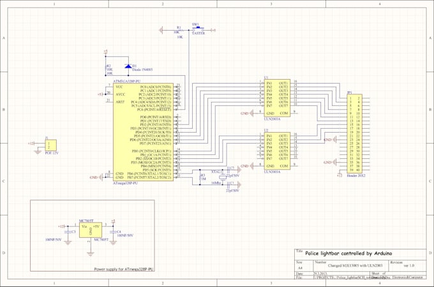Image resolution: width=434 pixels, height=287 pixels.
Task: Select the R2 10K resistor beside the diode
Action: [x=106, y=66]
